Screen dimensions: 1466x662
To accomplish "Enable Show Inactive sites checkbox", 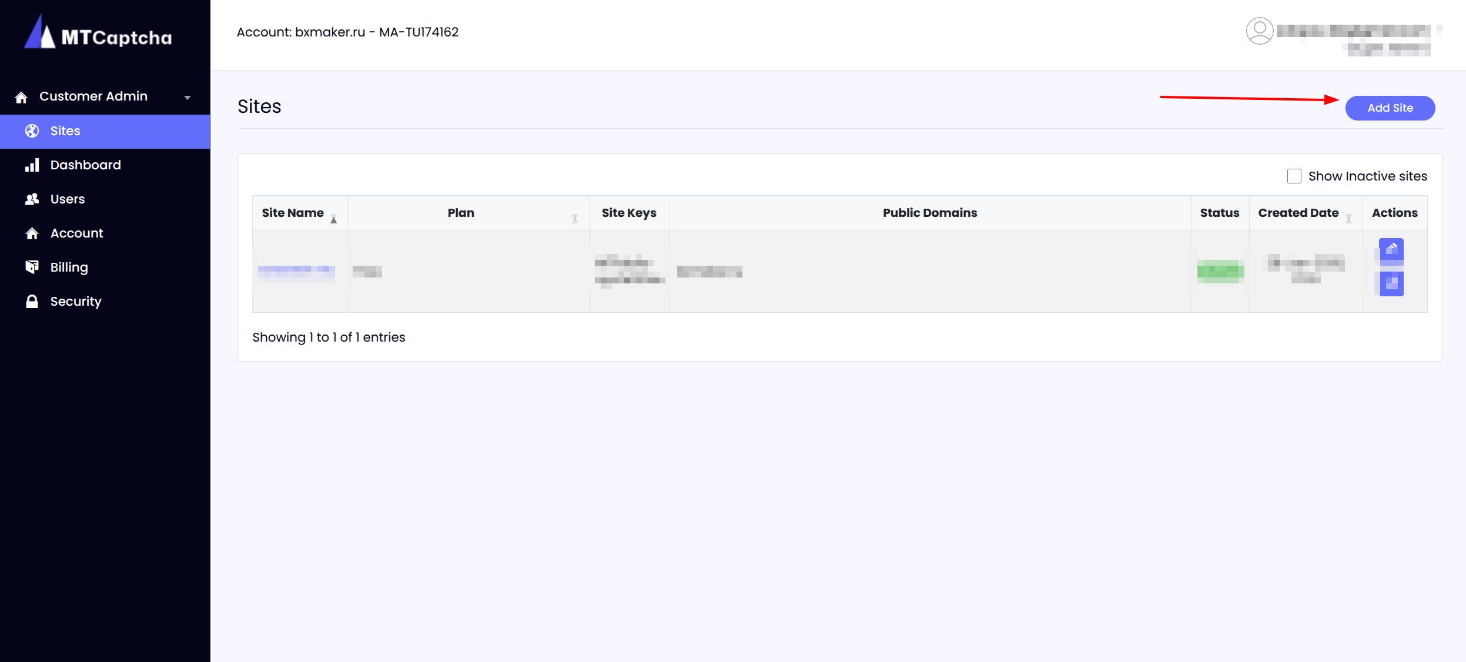I will click(1294, 176).
